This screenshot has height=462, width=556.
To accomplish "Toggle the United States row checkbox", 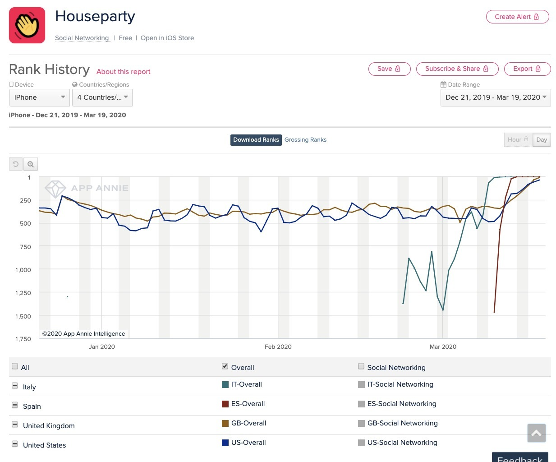I will [x=15, y=444].
